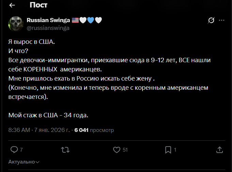Click the reply count 7
This screenshot has width=232, height=172.
21,150
